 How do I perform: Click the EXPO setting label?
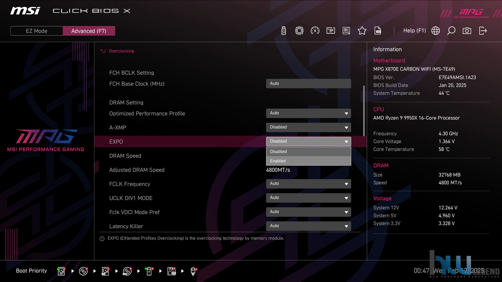tap(116, 142)
